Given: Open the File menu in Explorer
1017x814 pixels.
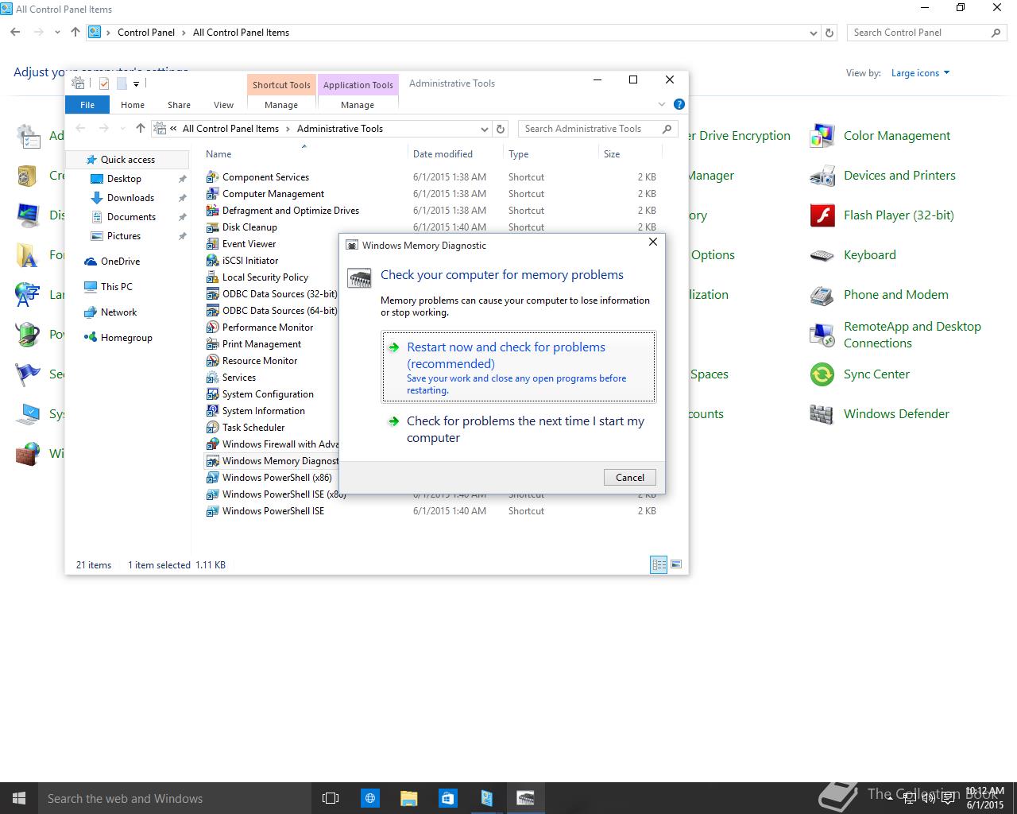Looking at the screenshot, I should pos(87,105).
